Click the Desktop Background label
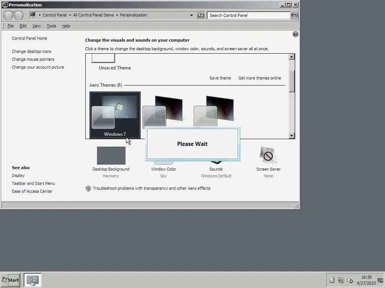 pyautogui.click(x=111, y=169)
